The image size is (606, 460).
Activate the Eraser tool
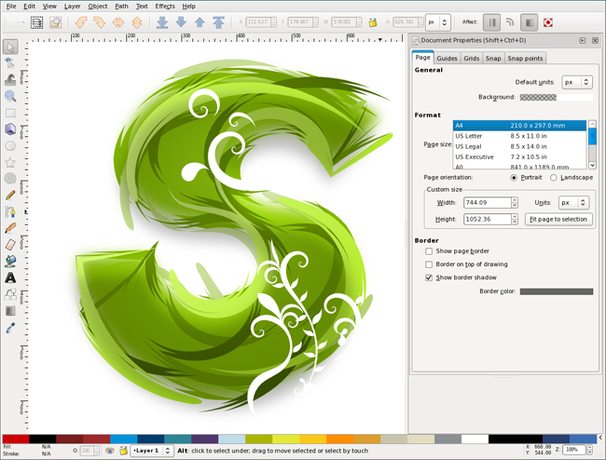pos(10,244)
